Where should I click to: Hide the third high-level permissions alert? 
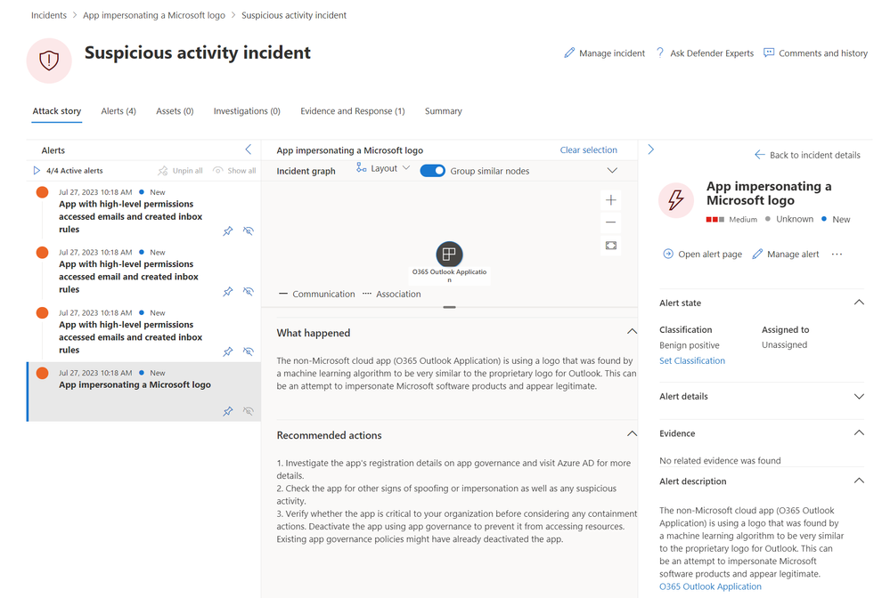(x=248, y=352)
